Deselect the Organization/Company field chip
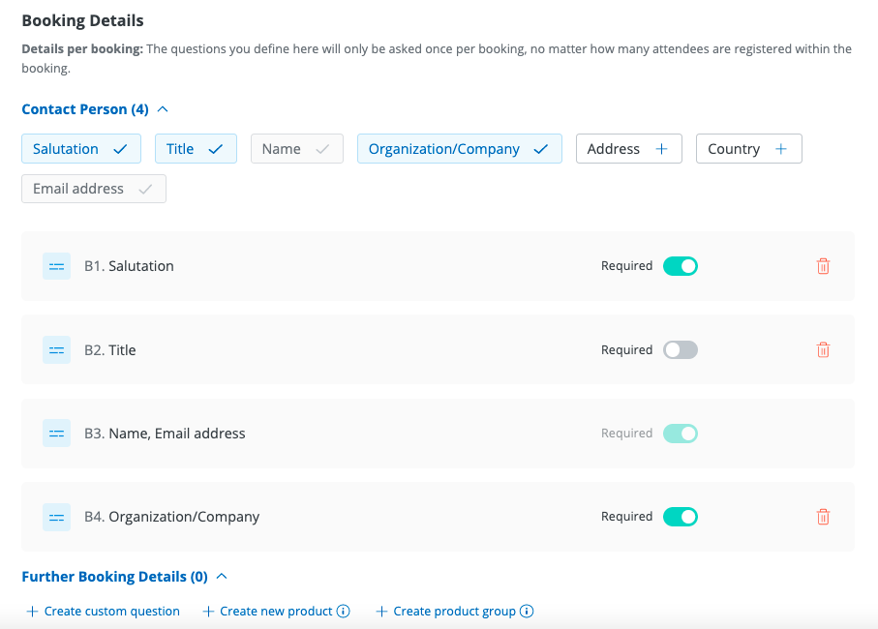 [459, 149]
